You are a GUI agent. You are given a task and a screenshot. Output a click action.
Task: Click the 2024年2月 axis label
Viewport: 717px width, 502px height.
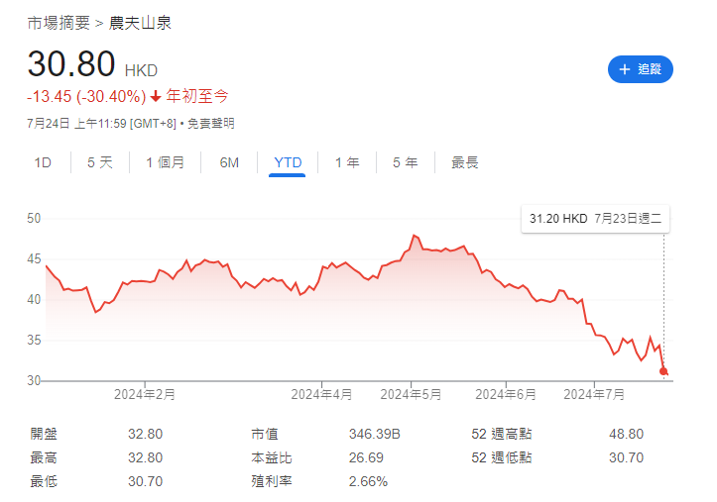click(x=145, y=394)
